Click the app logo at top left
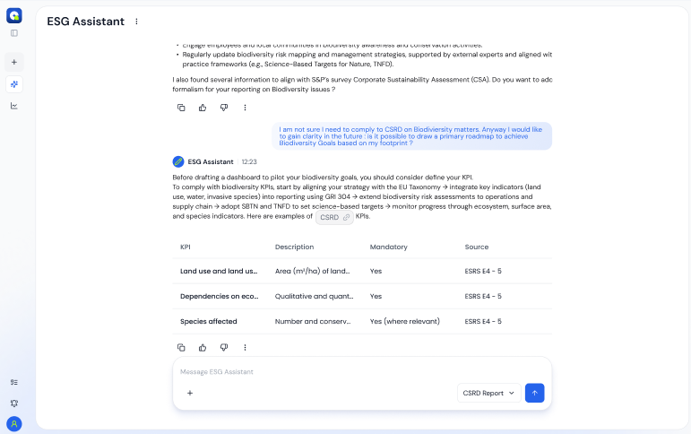 (x=14, y=14)
